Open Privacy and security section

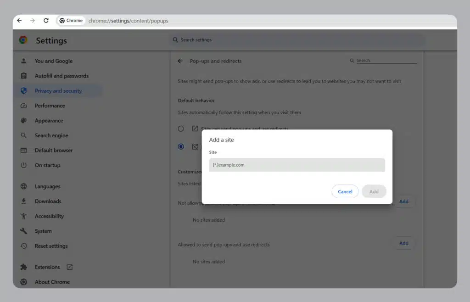[58, 91]
